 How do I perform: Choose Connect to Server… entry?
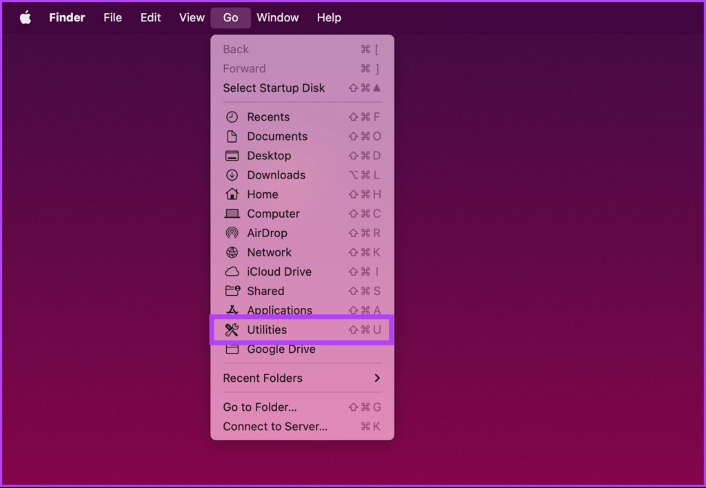click(302, 427)
